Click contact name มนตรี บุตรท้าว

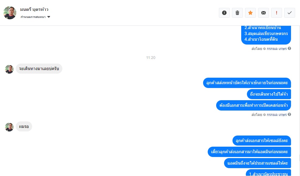(34, 9)
